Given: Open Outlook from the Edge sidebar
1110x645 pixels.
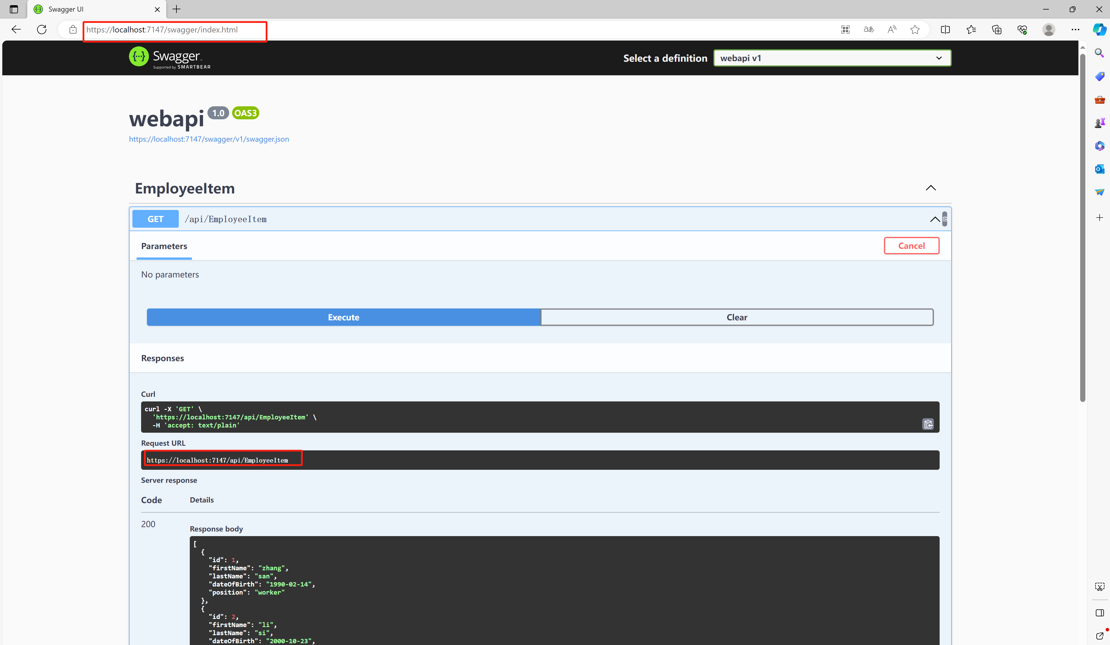Looking at the screenshot, I should (1100, 169).
